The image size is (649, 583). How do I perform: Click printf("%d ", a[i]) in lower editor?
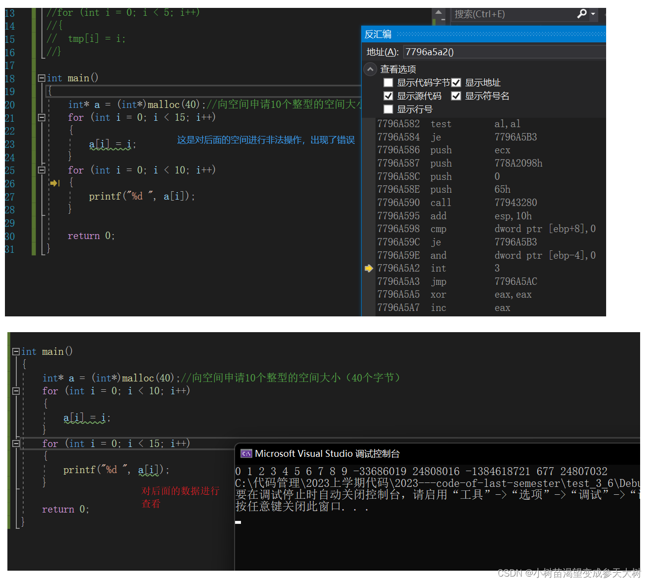coord(116,470)
